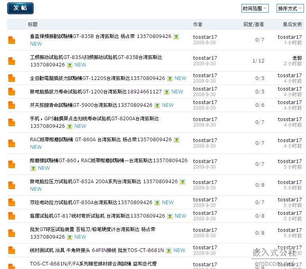Click 最后发表 column header
306x269 pixels.
coord(292,25)
